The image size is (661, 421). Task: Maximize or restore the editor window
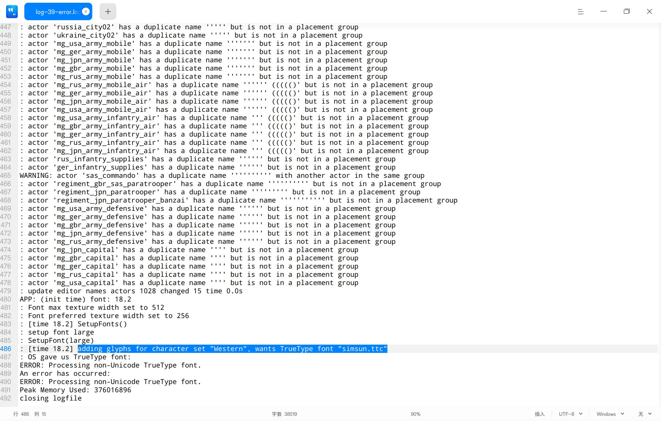(626, 12)
